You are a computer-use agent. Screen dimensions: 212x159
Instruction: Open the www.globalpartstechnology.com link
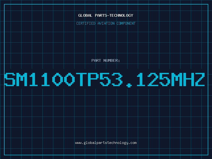pyautogui.click(x=106, y=143)
